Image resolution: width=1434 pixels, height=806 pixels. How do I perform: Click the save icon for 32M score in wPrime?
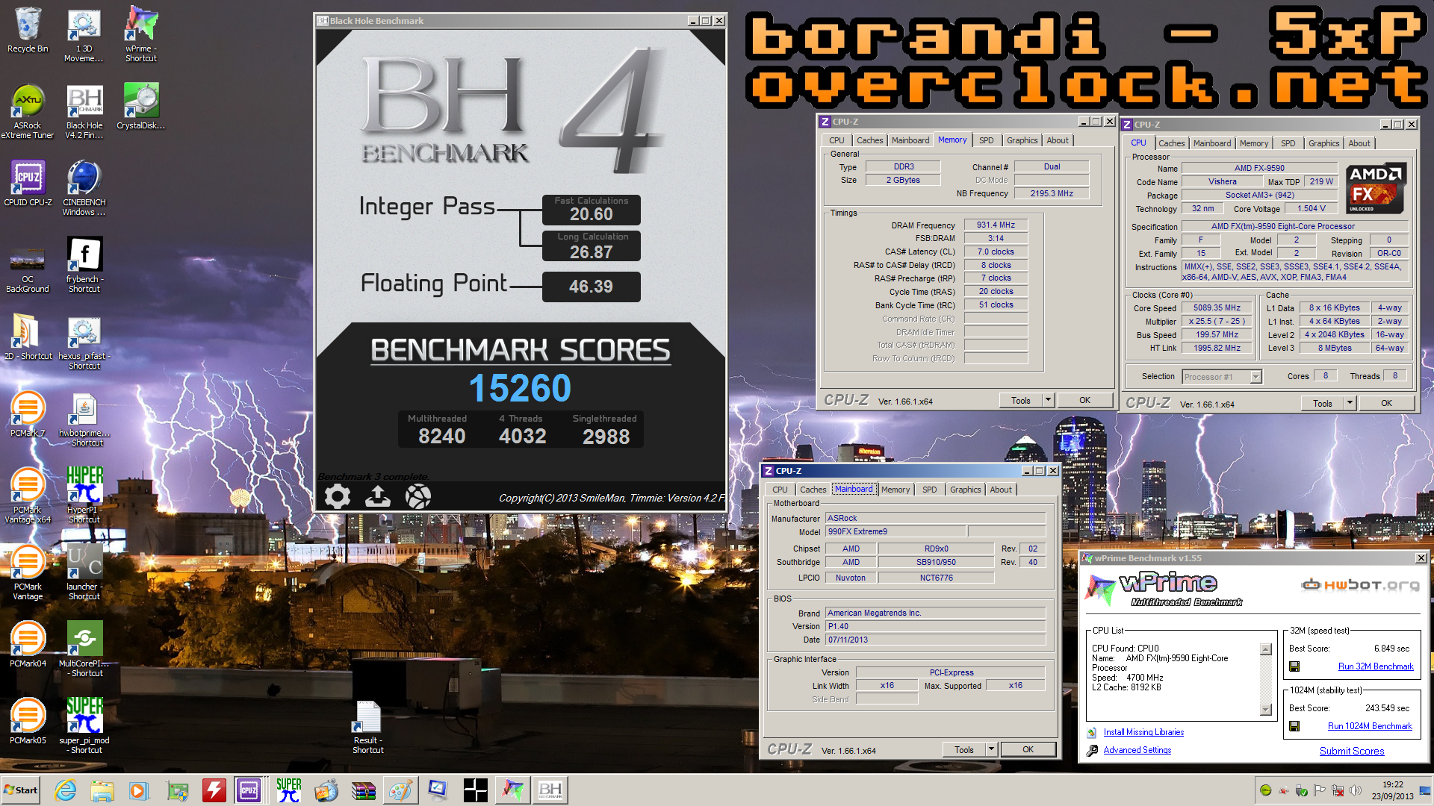coord(1294,666)
